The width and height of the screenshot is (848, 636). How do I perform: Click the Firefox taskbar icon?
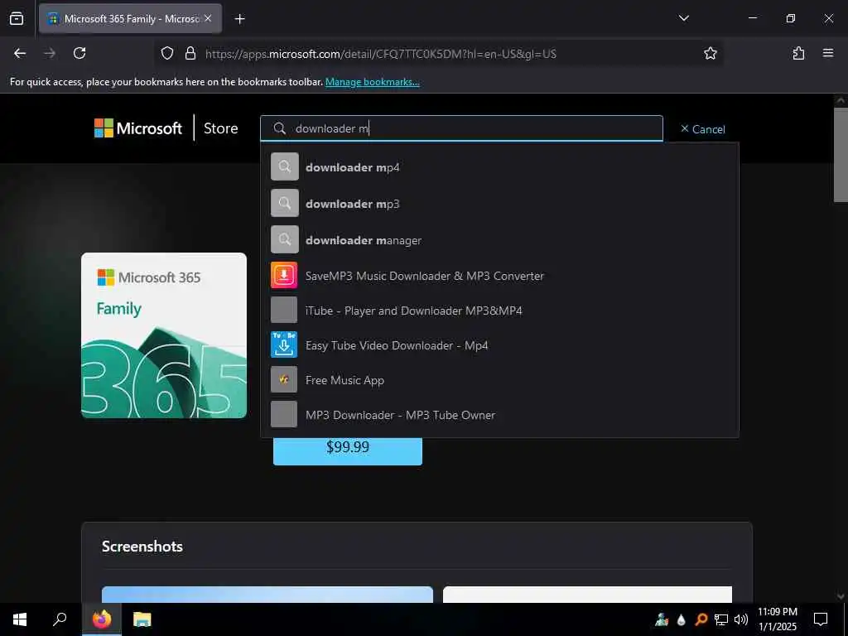102,619
